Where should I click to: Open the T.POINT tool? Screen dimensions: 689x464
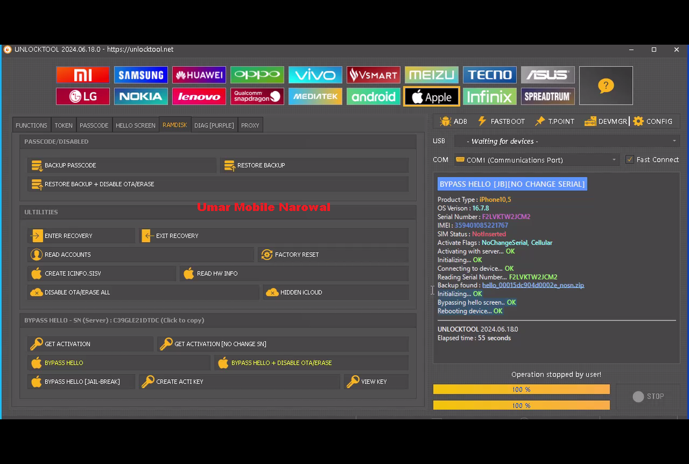[x=554, y=121]
